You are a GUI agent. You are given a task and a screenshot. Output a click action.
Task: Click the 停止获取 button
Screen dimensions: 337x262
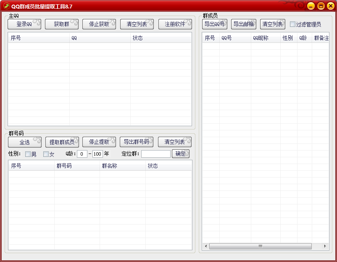pyautogui.click(x=99, y=24)
